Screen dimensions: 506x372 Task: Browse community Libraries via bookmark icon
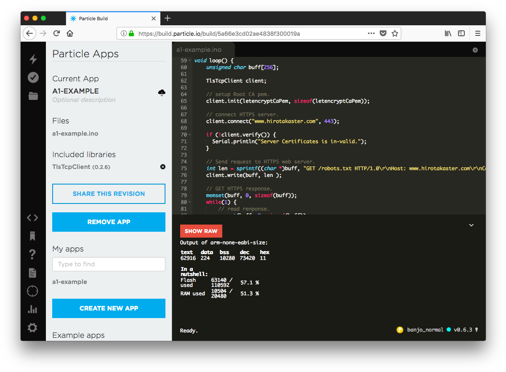tap(32, 236)
